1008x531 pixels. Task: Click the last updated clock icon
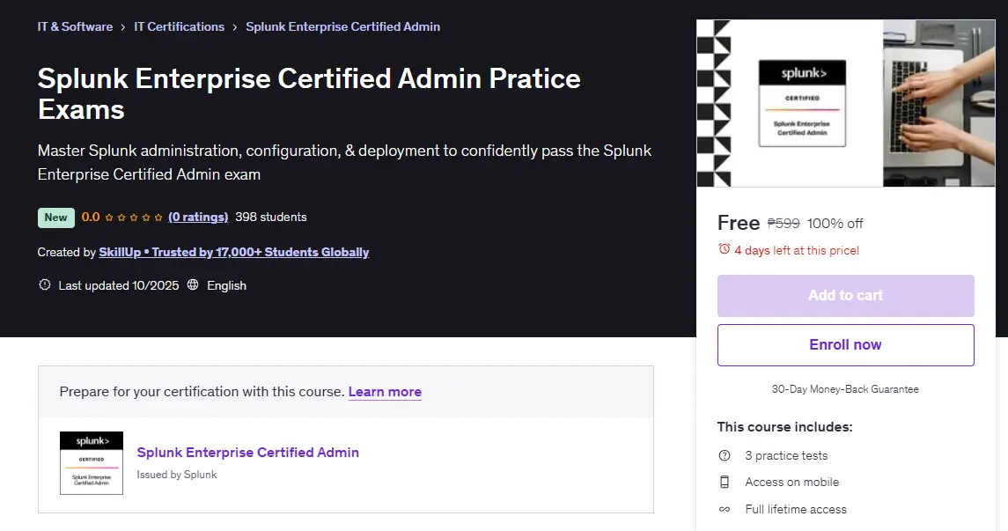point(44,284)
